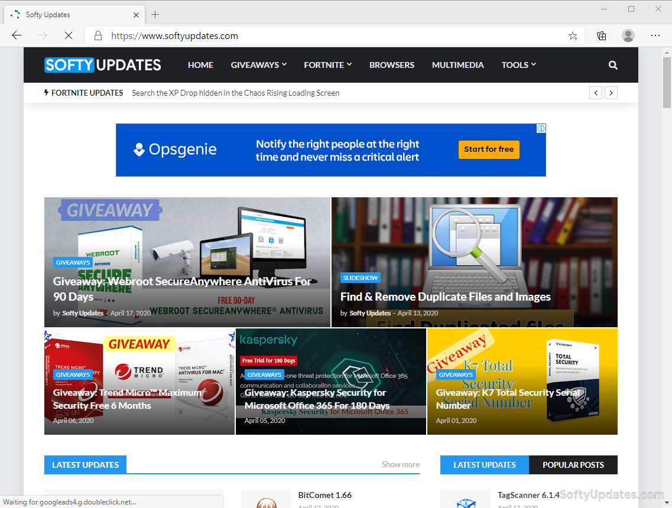Open the user profile avatar
Viewport: 672px width, 508px height.
628,35
